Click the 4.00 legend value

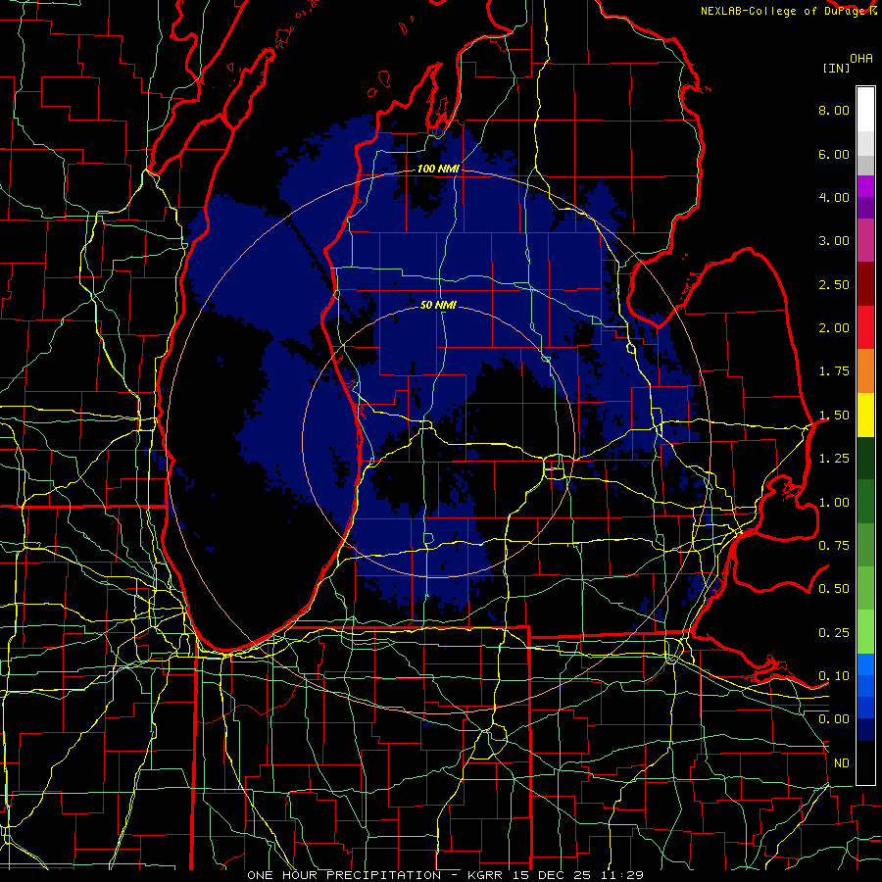tap(834, 197)
